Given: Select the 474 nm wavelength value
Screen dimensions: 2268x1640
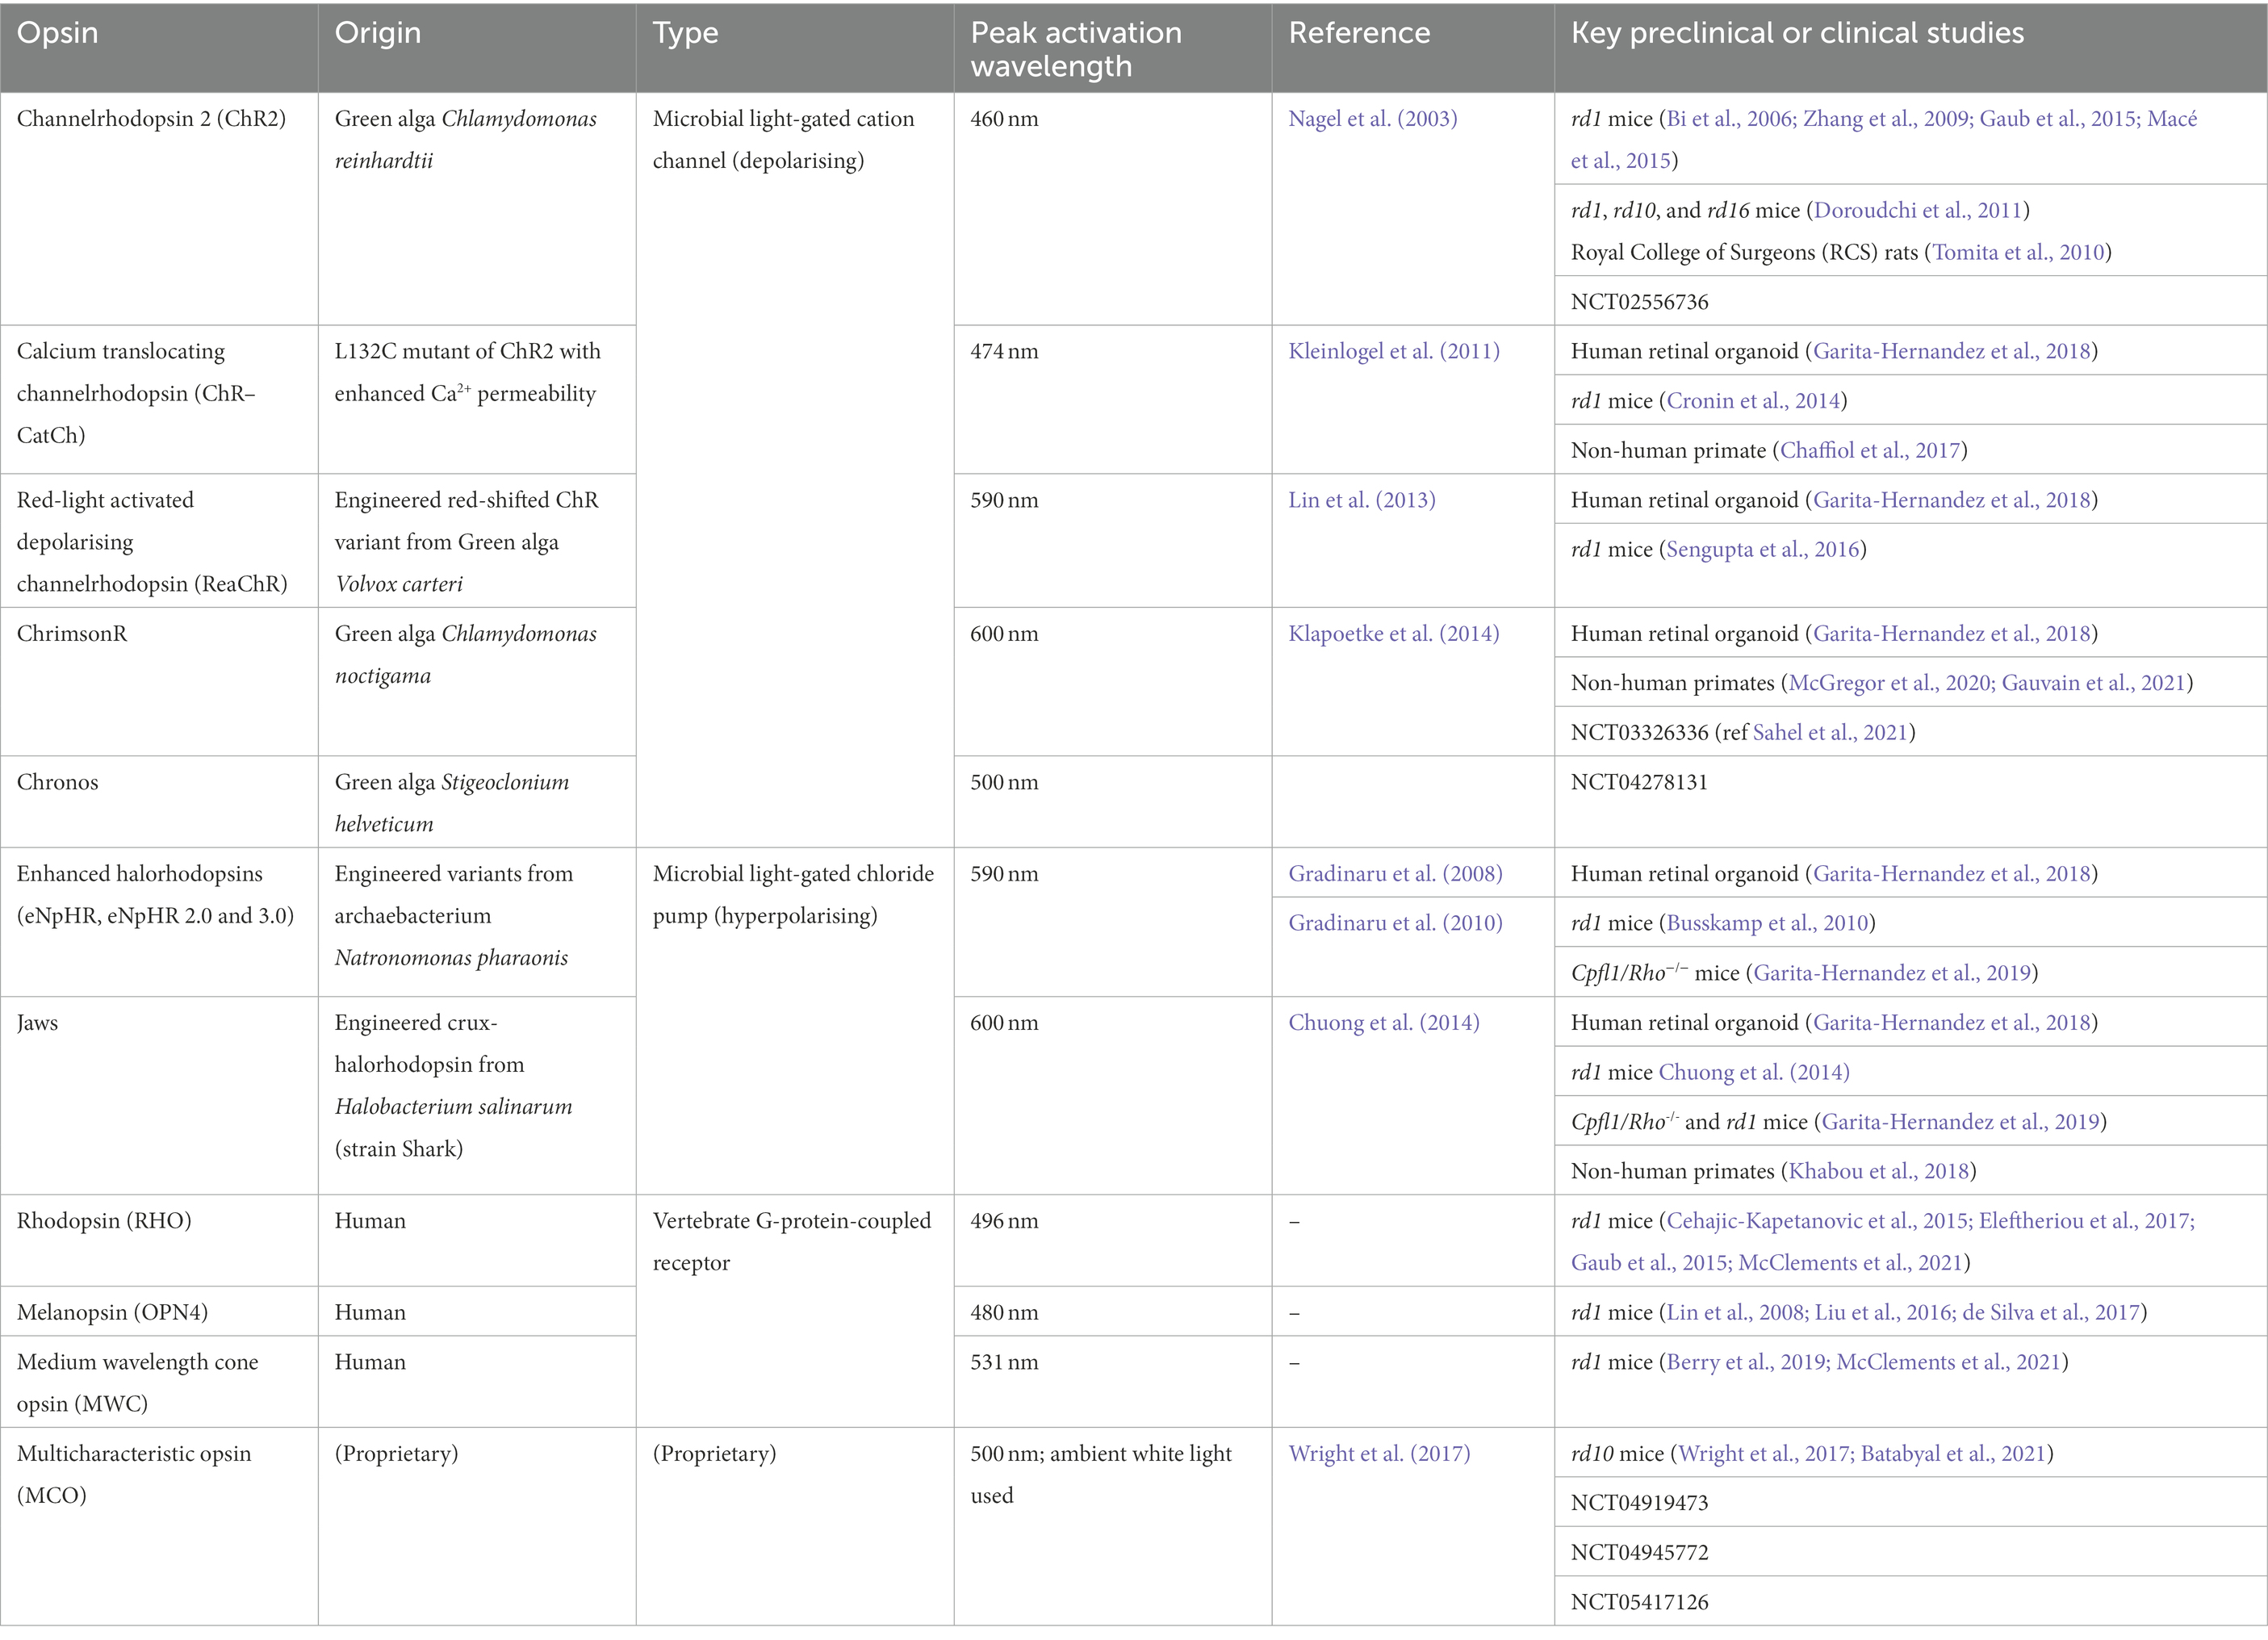Looking at the screenshot, I should tap(1004, 352).
